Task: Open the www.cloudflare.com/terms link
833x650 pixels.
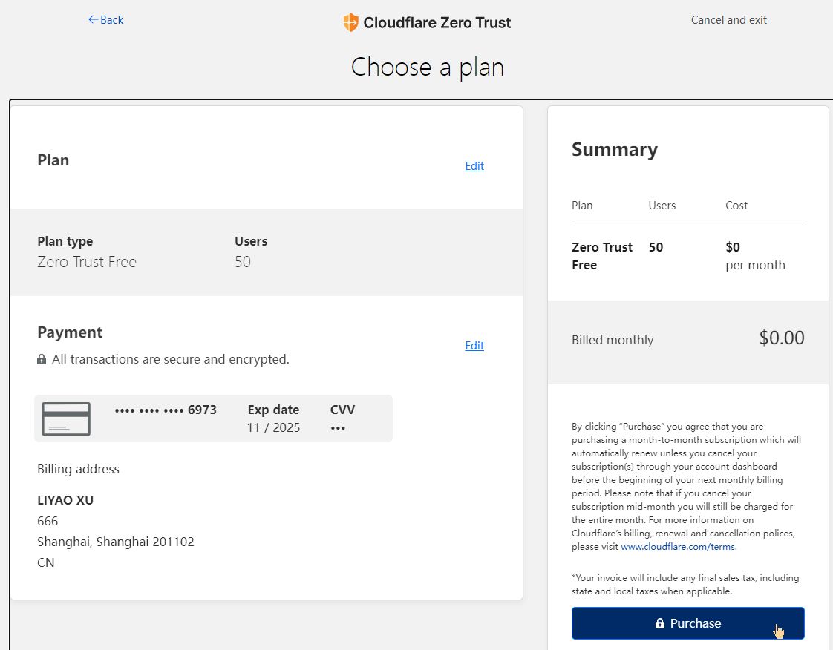Action: pyautogui.click(x=677, y=547)
